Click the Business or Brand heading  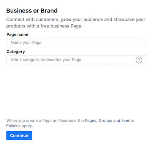point(32,11)
